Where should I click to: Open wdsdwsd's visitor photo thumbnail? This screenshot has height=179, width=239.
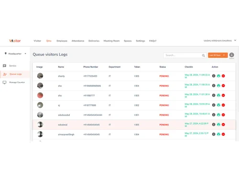(40, 125)
